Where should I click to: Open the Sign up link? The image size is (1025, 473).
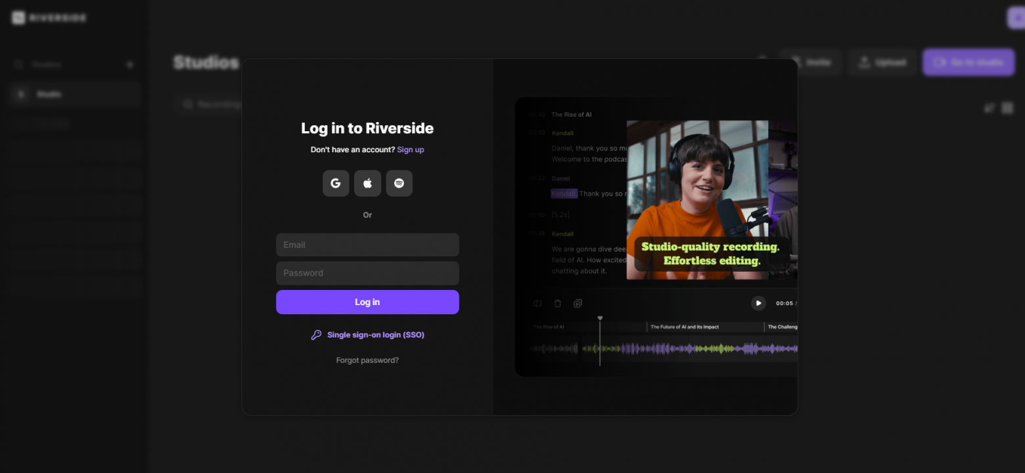point(411,150)
